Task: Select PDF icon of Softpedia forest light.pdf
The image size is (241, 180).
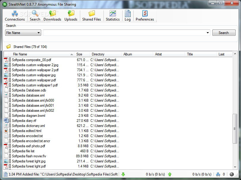Action: click(x=6, y=166)
